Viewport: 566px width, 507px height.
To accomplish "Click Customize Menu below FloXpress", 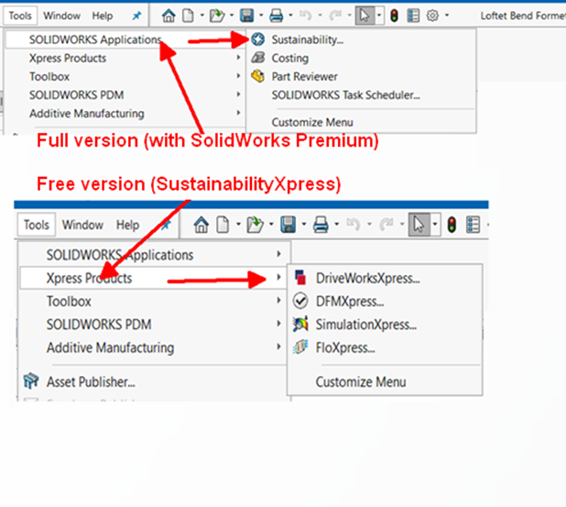I will [x=360, y=381].
